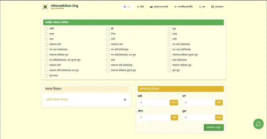Click the ভরি unit button beside gold
The image size is (267, 139).
219,103
